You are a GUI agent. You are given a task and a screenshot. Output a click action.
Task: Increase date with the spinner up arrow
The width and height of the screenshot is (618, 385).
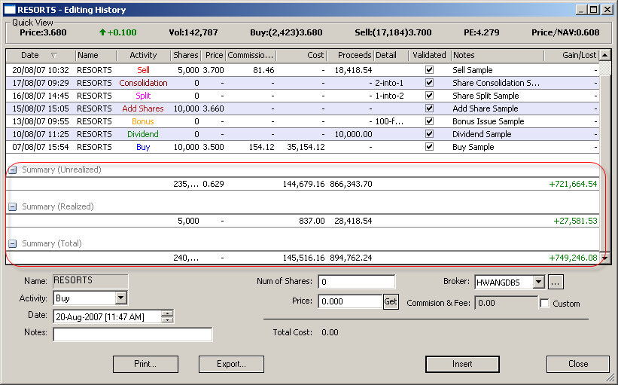168,313
